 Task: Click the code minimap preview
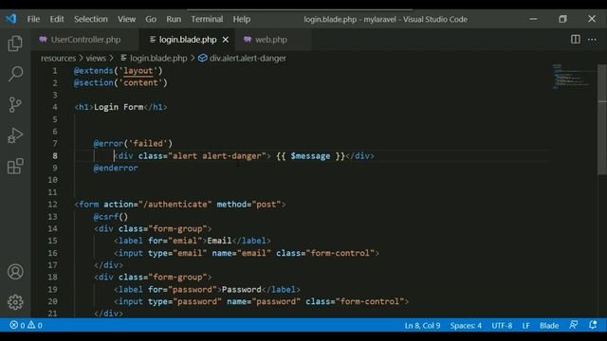click(573, 77)
